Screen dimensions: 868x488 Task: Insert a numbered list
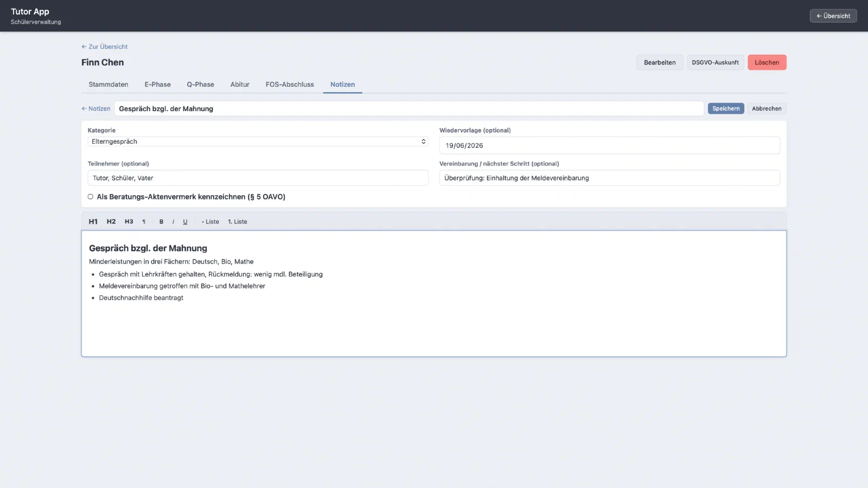pos(238,222)
